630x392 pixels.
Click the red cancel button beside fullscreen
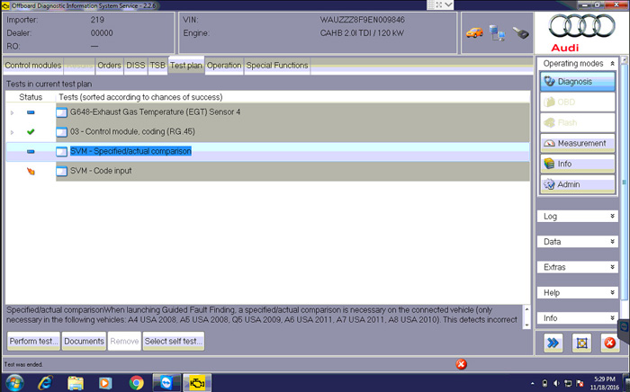[x=609, y=343]
